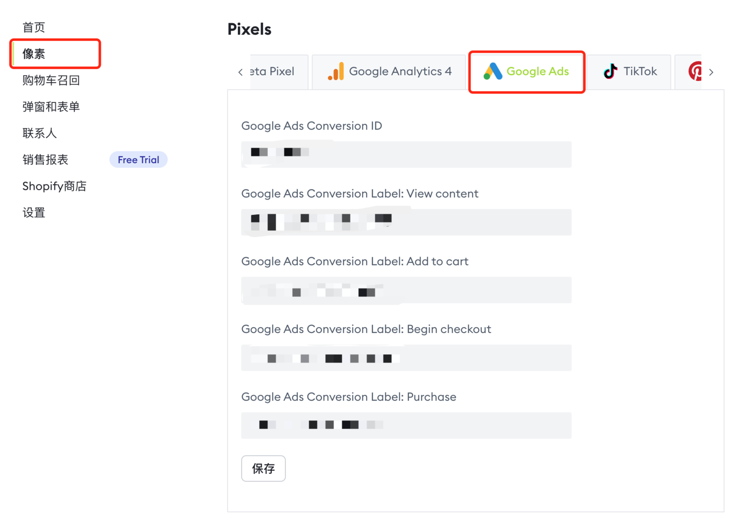Open 设置 in the sidebar
The image size is (741, 528).
point(34,213)
